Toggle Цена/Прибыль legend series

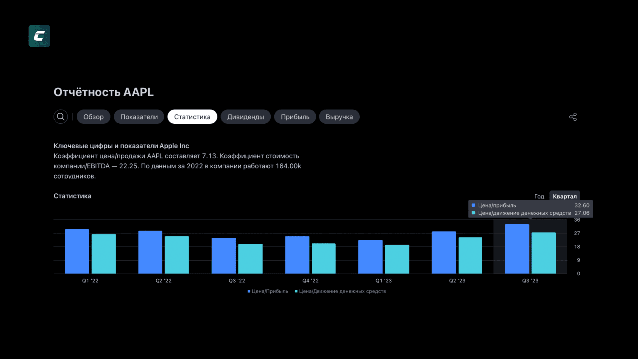pos(268,291)
